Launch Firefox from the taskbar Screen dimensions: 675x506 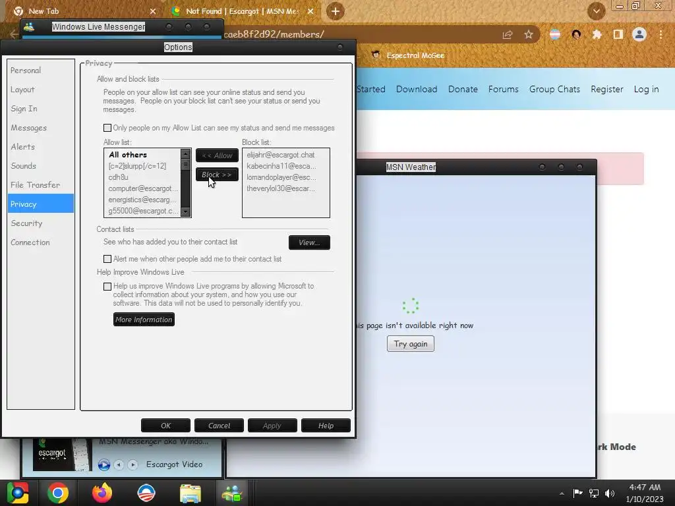[102, 493]
